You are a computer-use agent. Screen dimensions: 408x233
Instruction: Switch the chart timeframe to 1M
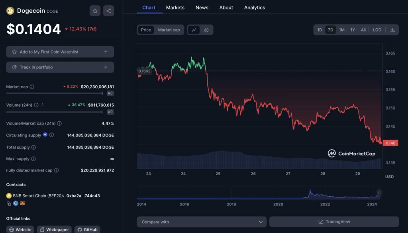(341, 30)
